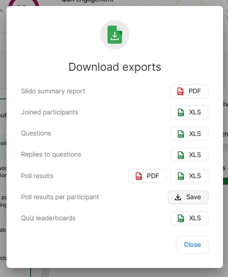The image size is (228, 277).
Task: Click XLS icon for Replies to questions
Action: pos(181,155)
